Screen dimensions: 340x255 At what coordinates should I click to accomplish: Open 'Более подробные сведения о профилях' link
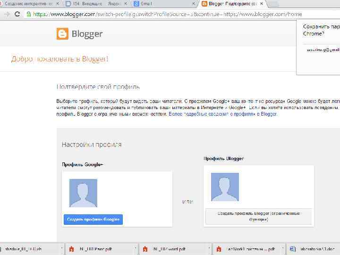223,114
